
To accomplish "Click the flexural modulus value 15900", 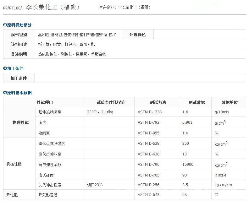I will point(188,165).
